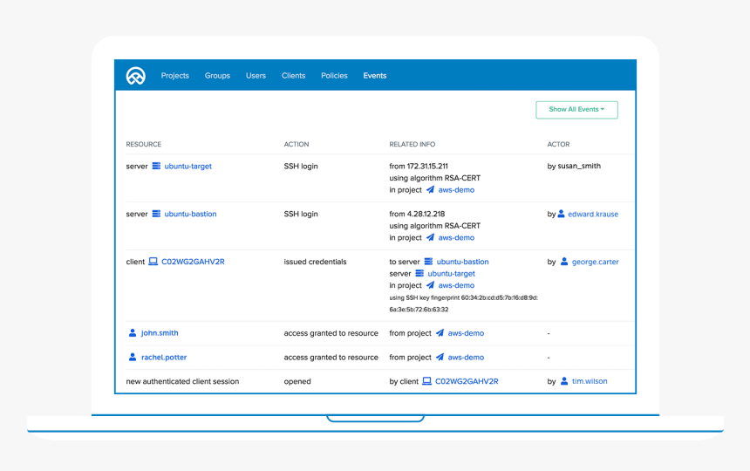Screen dimensions: 750x471
Task: Click the rachel.potter user link
Action: tap(164, 357)
